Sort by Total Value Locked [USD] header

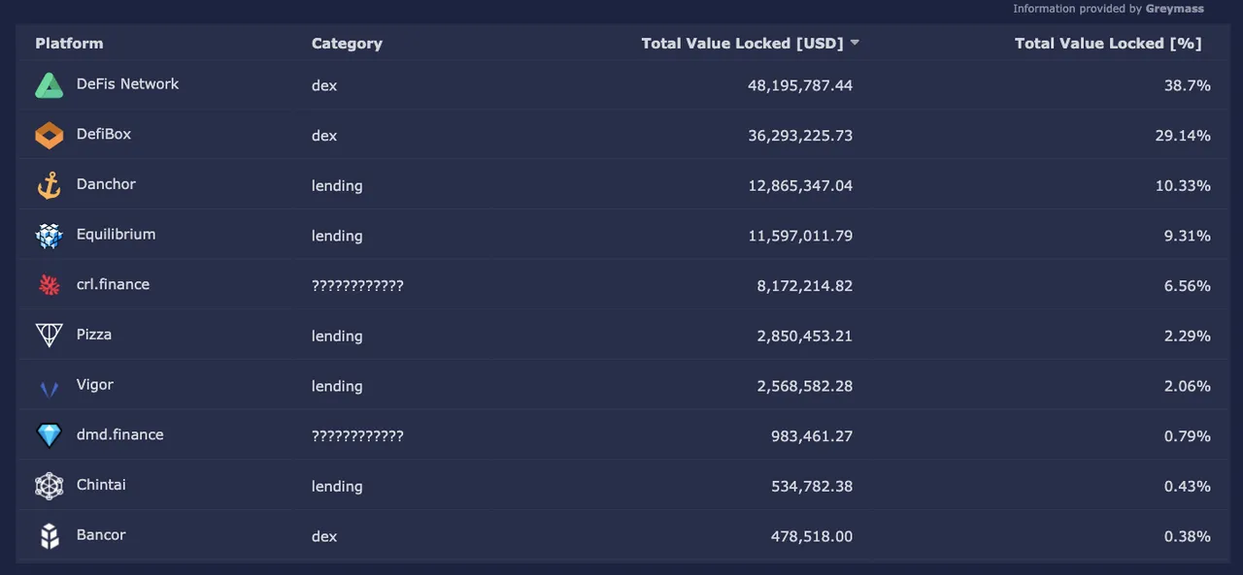click(744, 44)
